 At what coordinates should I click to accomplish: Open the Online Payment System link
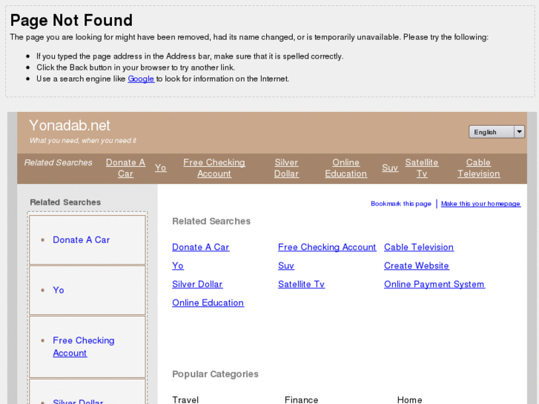pyautogui.click(x=434, y=285)
